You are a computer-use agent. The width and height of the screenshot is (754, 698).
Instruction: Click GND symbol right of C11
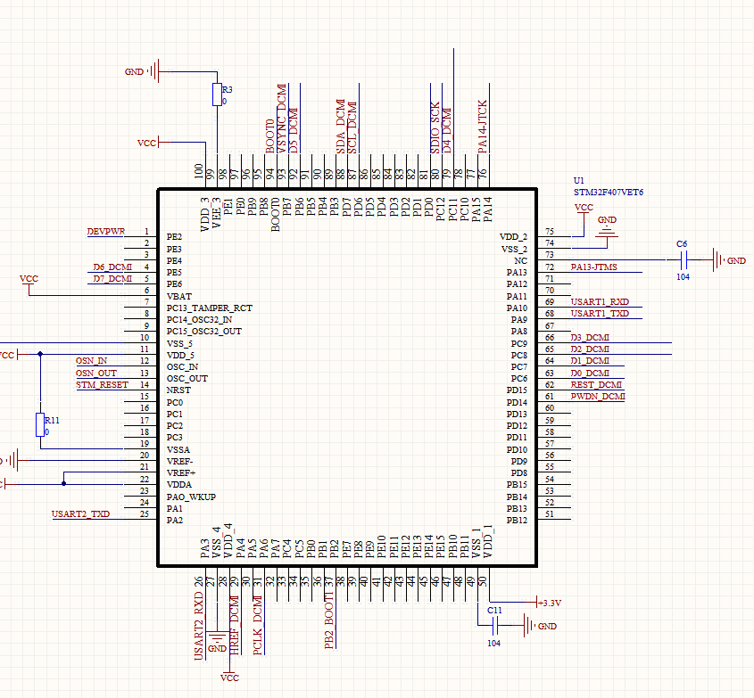tap(529, 626)
